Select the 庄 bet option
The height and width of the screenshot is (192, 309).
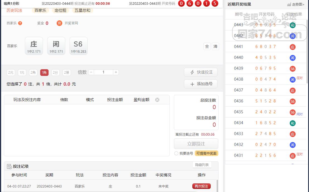[34, 46]
